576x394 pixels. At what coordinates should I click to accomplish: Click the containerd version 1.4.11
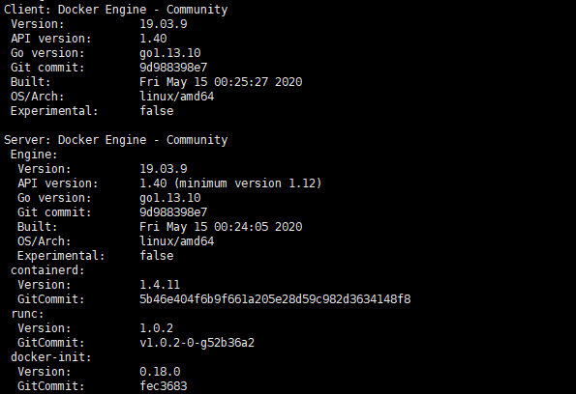coord(160,285)
